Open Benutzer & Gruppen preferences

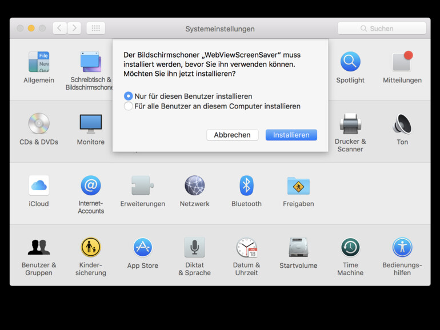(39, 247)
